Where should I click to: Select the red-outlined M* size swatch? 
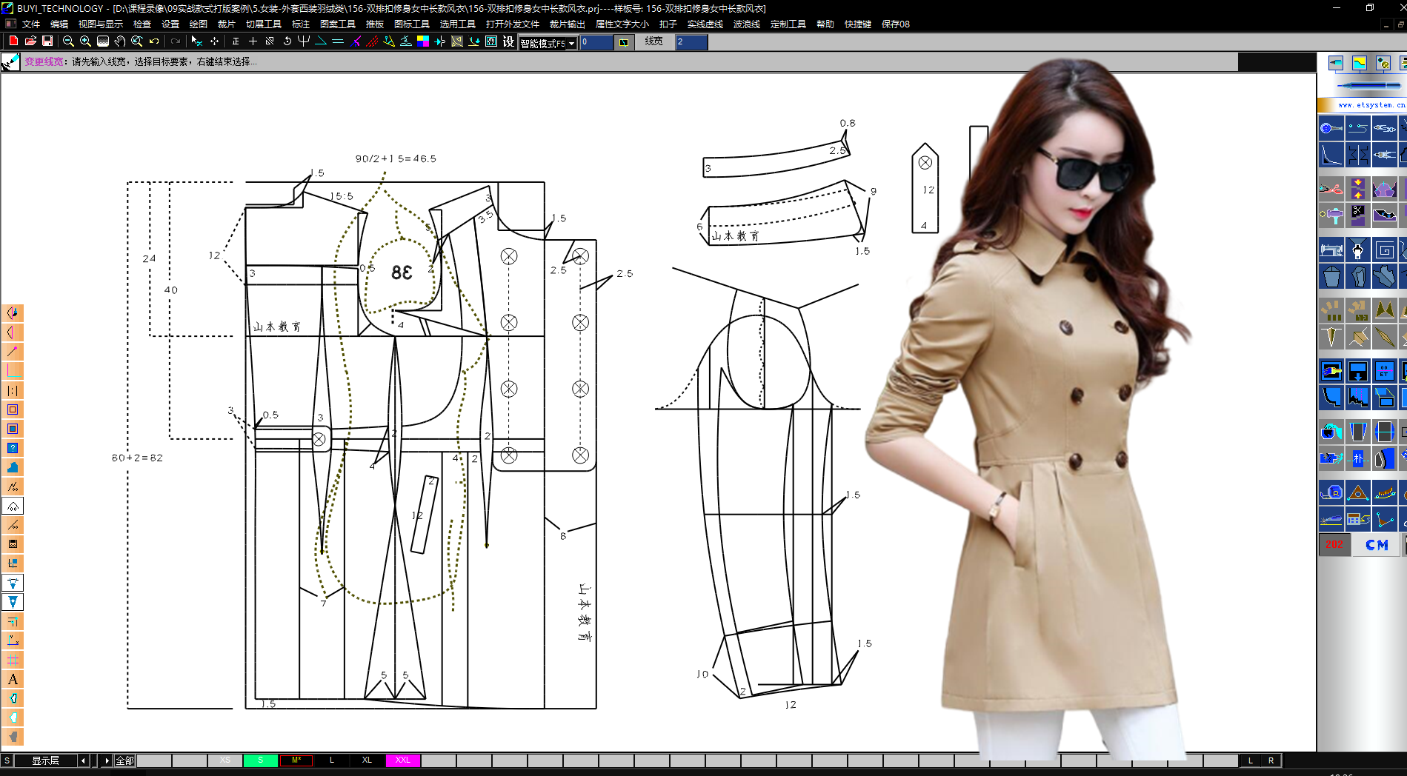tap(296, 760)
